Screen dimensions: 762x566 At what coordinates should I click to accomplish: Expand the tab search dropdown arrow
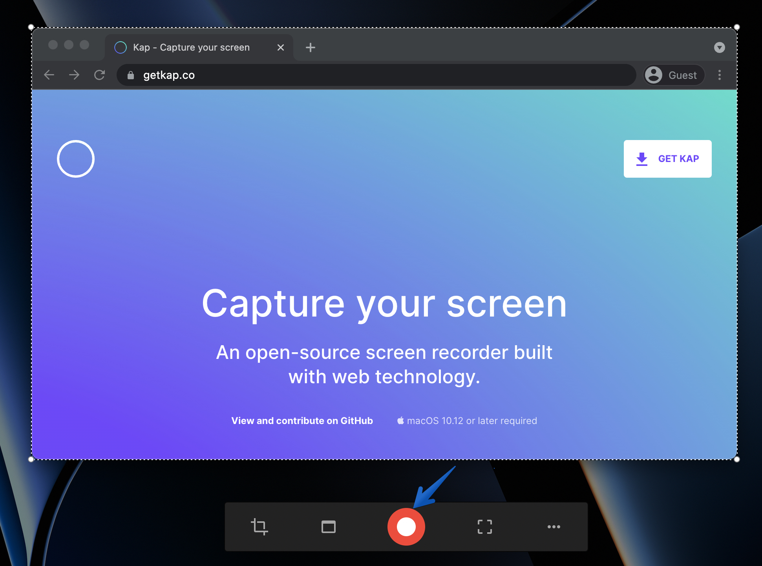pos(719,47)
